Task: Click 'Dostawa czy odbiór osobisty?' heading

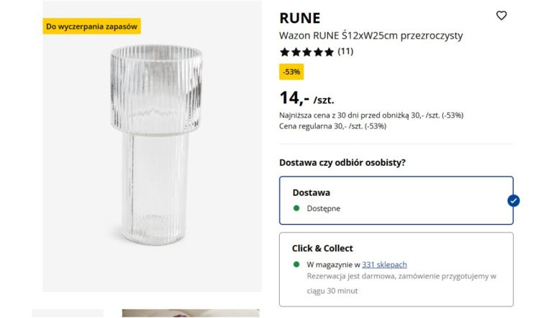Action: point(342,162)
